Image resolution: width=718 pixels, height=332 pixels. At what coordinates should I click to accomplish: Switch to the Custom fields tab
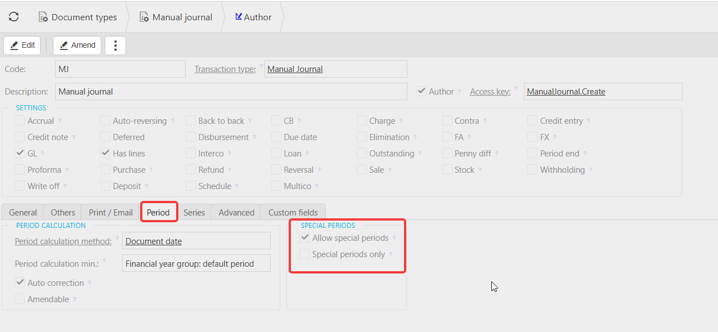click(x=293, y=212)
